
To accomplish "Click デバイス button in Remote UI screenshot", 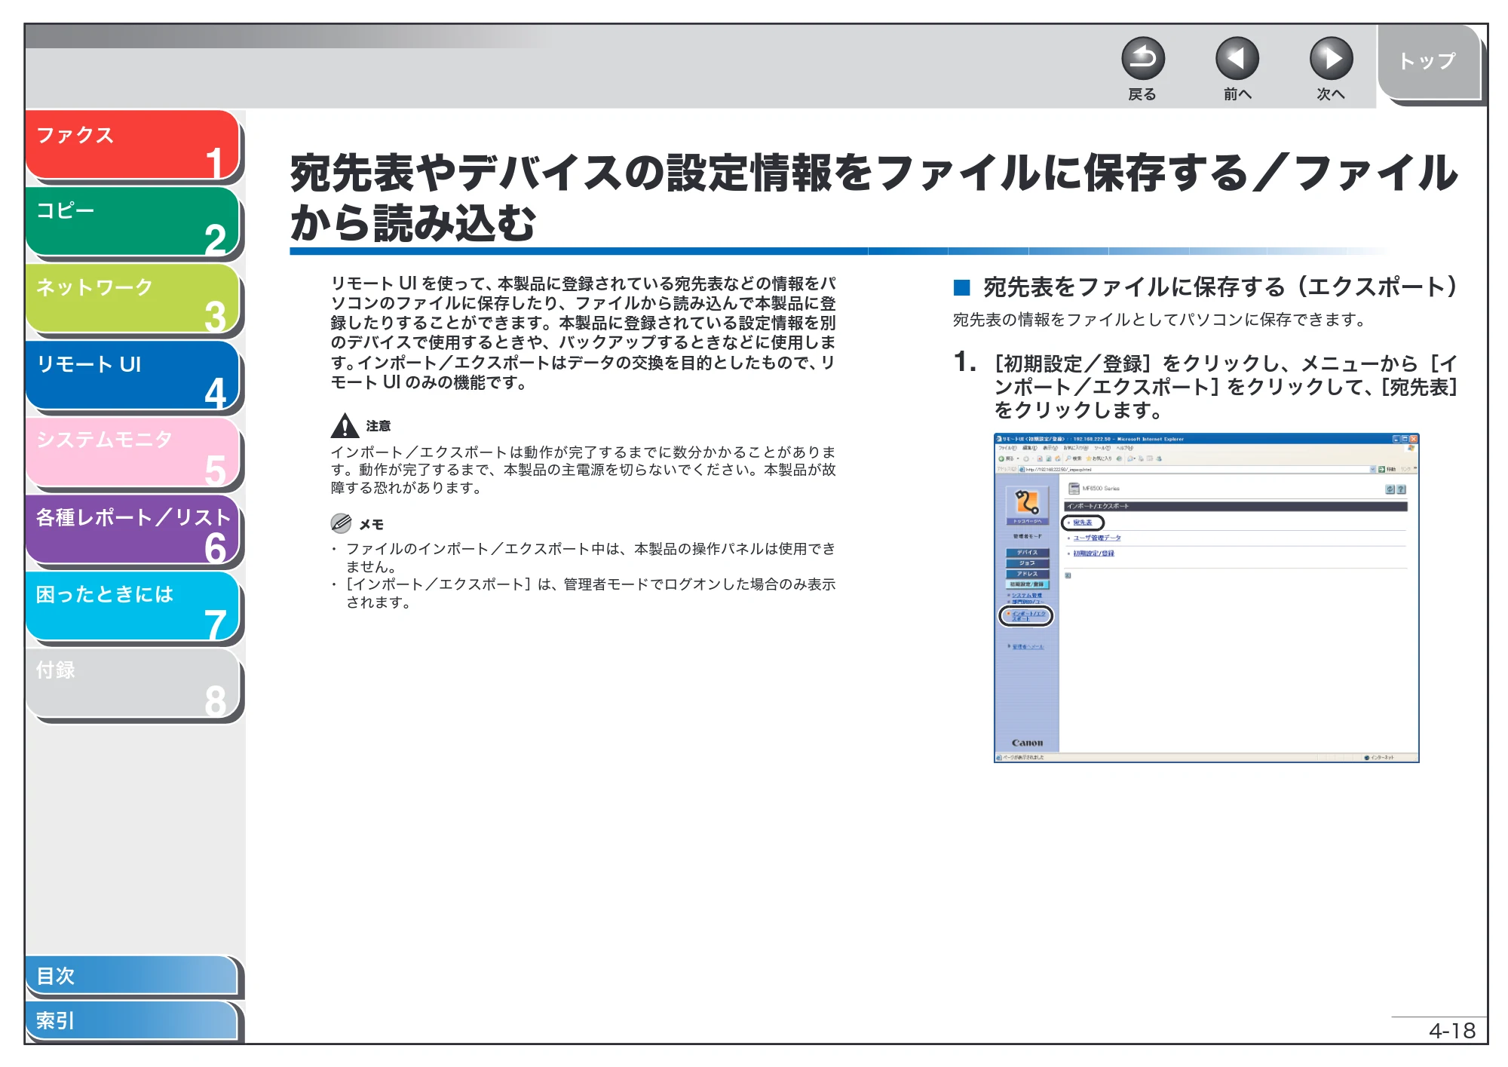I will tap(1027, 553).
